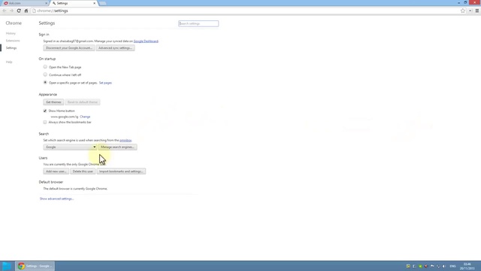
Task: Open the small dropdown arrow beside menu icon
Action: (x=470, y=11)
